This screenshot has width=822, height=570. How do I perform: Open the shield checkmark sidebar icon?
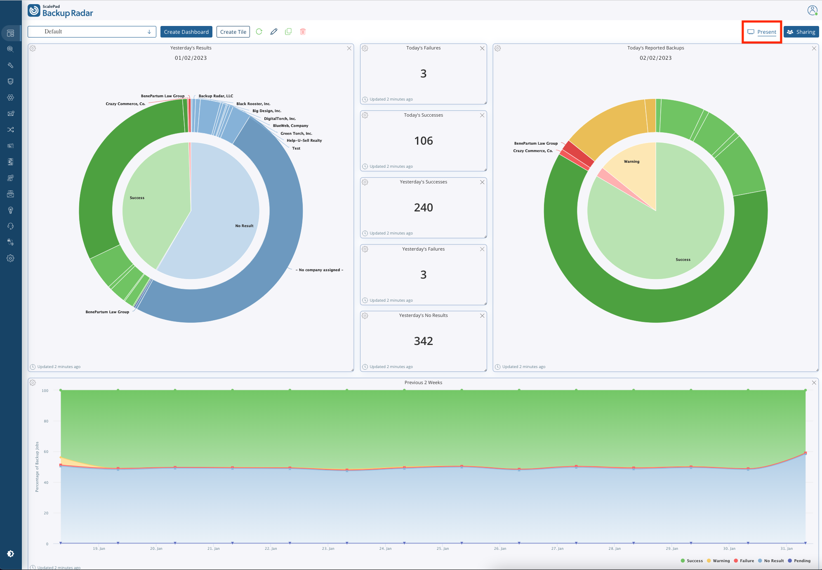(x=11, y=81)
